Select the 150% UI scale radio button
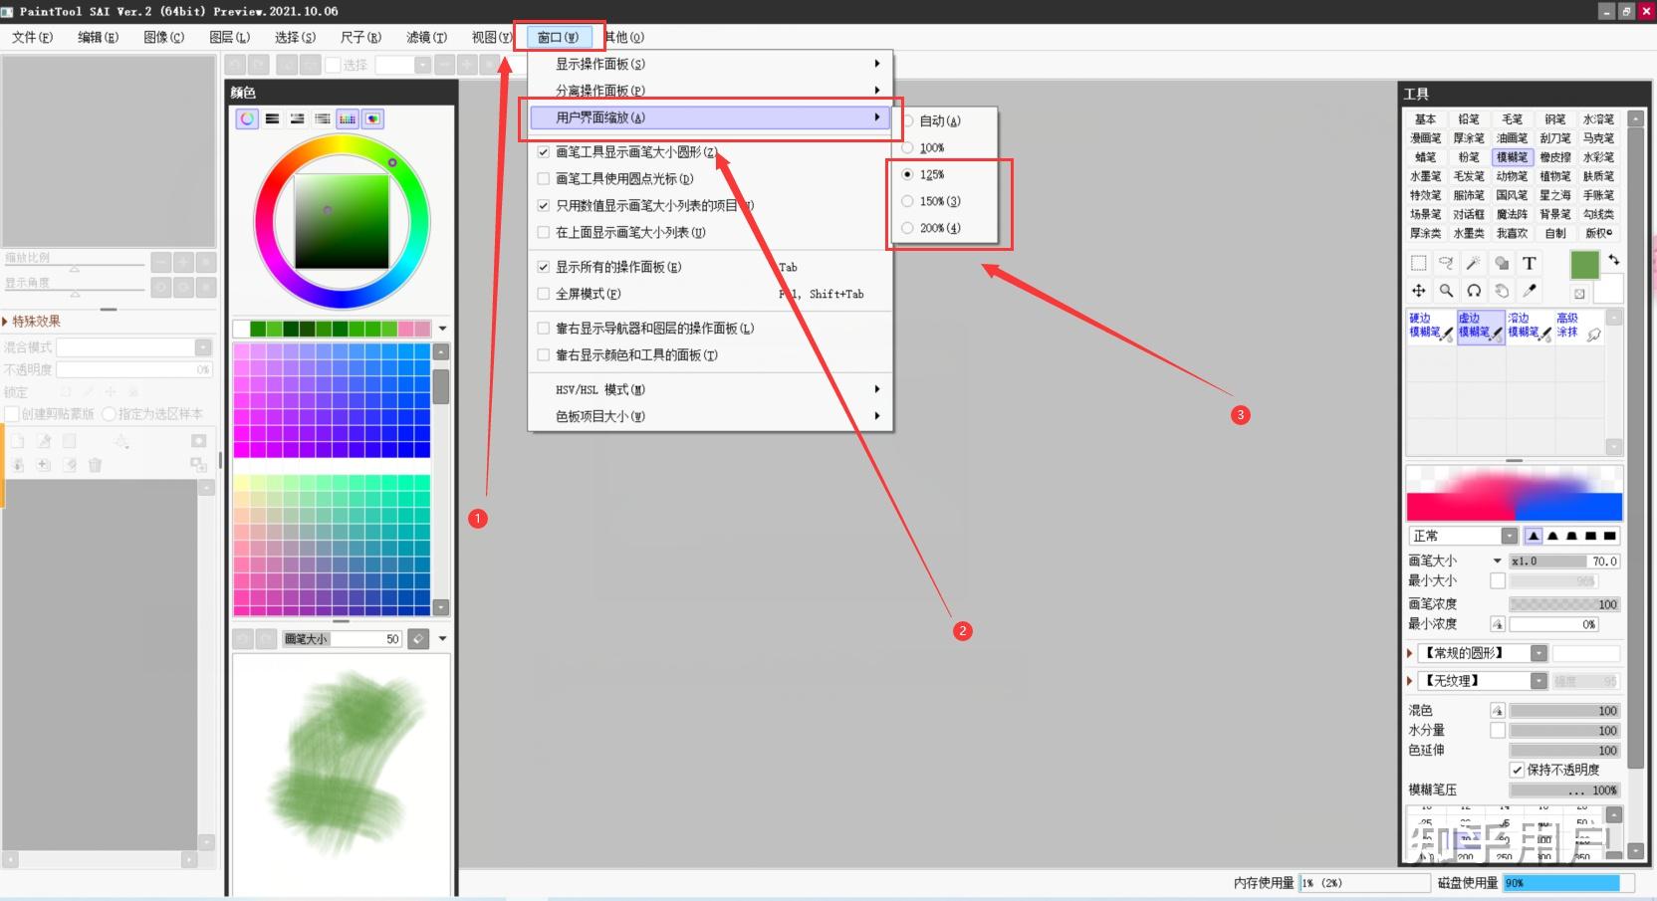This screenshot has width=1657, height=901. pyautogui.click(x=907, y=200)
